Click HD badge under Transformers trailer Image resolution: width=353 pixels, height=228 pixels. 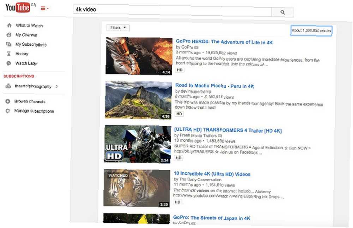179,158
